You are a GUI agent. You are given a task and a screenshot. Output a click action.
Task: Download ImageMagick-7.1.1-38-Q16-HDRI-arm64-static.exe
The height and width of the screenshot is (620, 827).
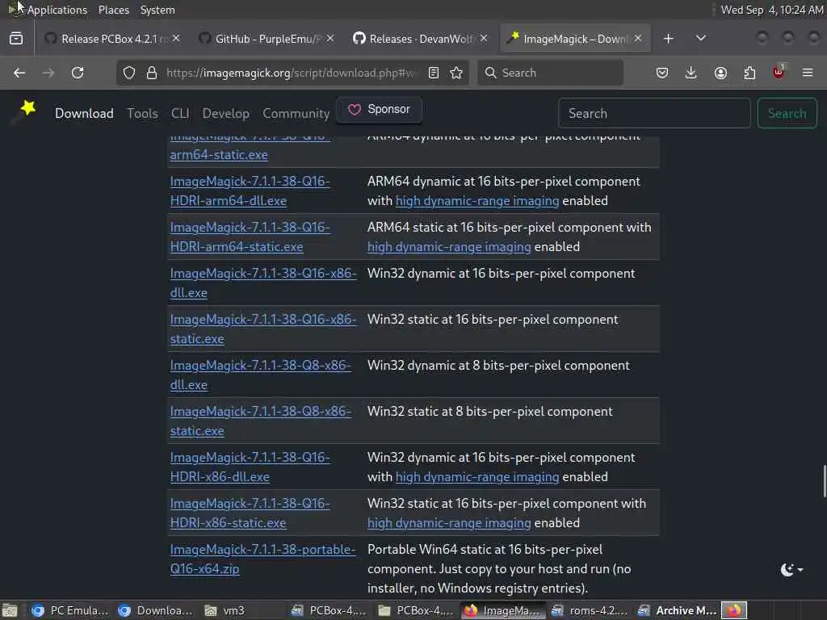(x=250, y=237)
